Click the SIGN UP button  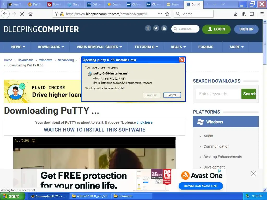[x=246, y=29]
